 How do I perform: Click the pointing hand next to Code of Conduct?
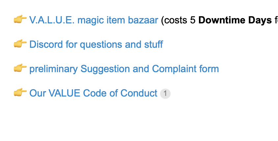click(20, 92)
